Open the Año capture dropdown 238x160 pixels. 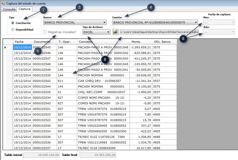pyautogui.click(x=219, y=32)
